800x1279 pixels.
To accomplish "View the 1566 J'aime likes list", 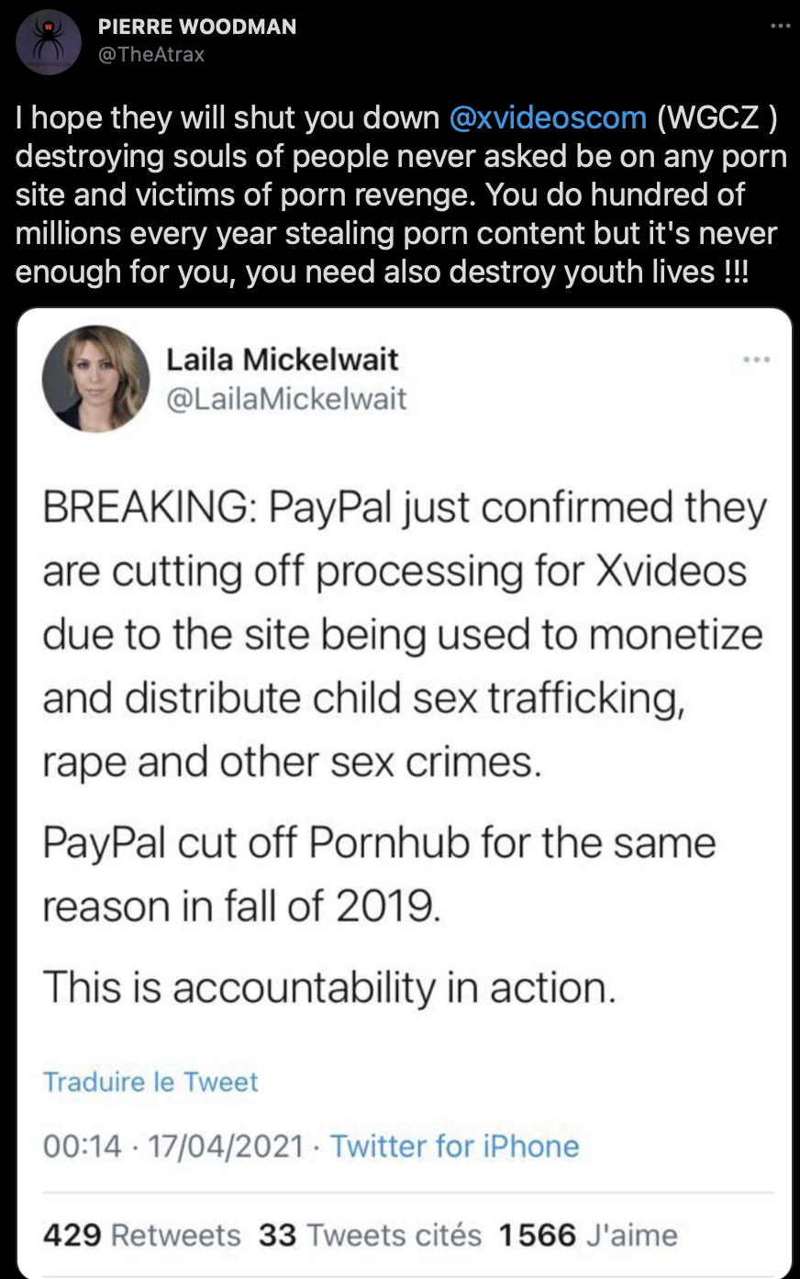I will [587, 1235].
